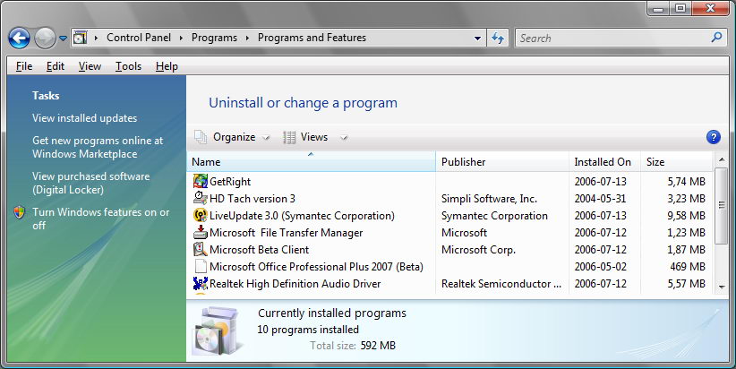
Task: Click Programs and Features breadcrumb
Action: (312, 38)
